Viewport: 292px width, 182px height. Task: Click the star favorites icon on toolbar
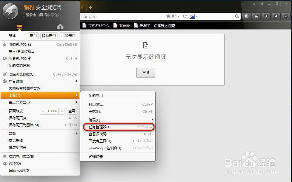tap(266, 16)
